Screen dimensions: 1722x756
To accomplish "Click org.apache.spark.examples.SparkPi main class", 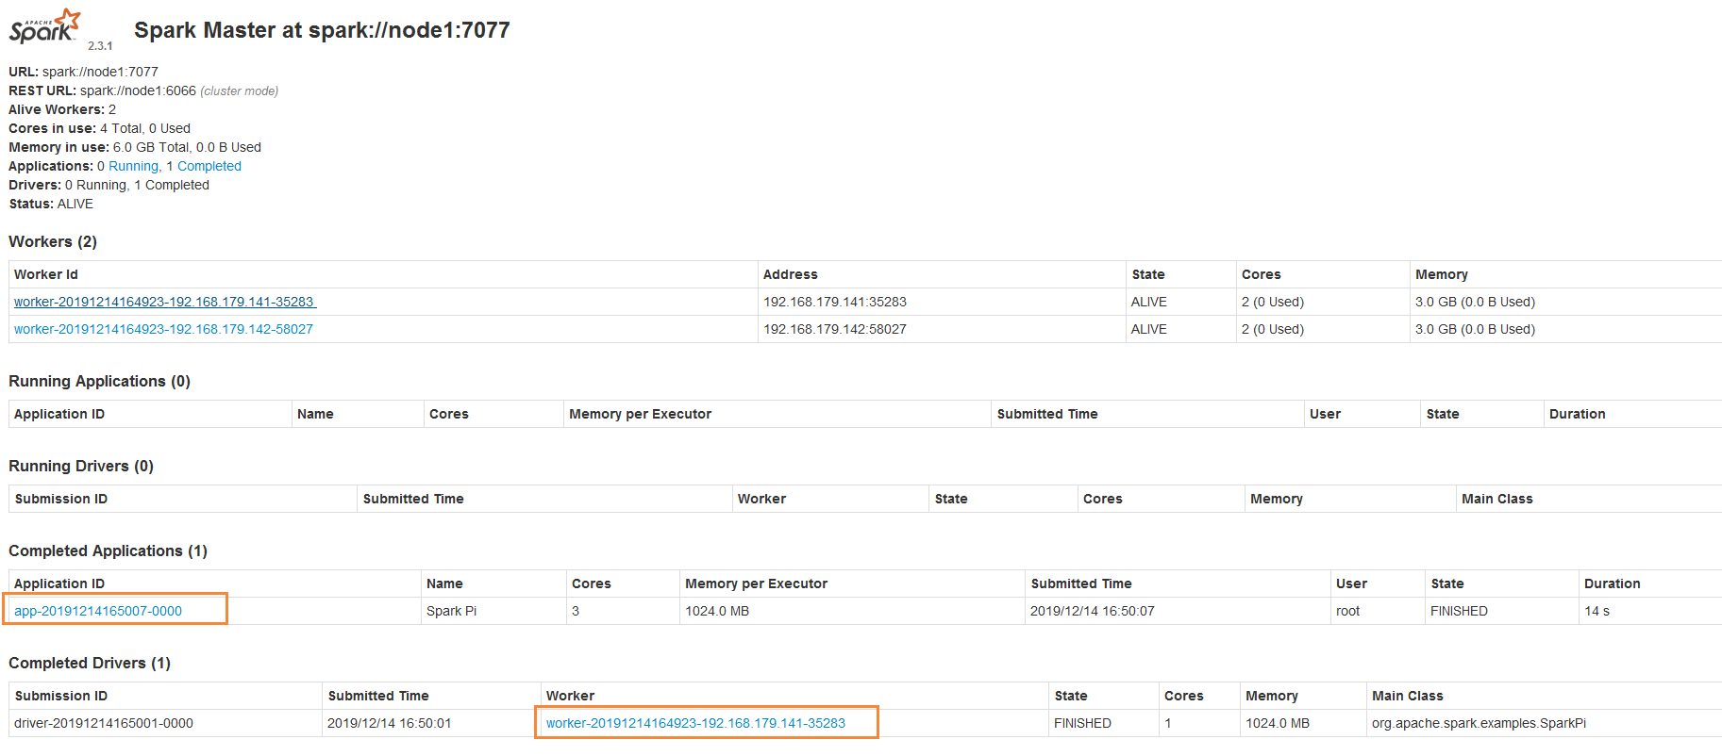I will [x=1479, y=723].
